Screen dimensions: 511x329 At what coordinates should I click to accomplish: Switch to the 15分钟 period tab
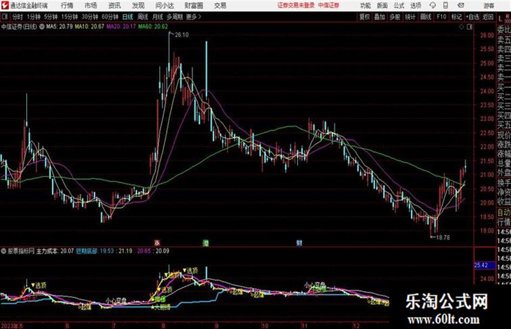pos(70,17)
